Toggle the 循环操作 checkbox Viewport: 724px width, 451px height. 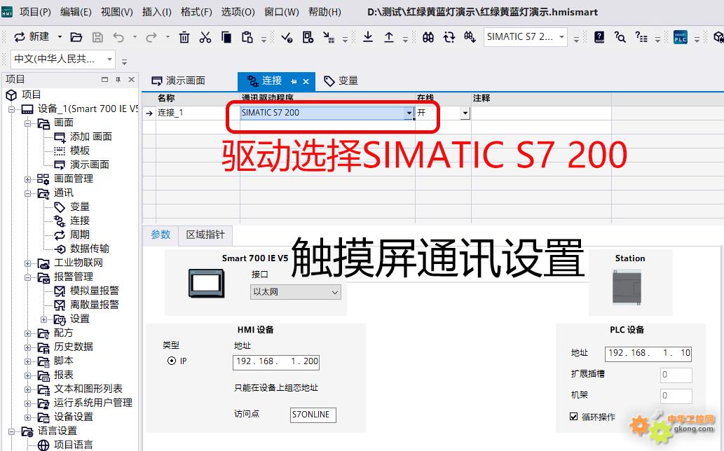tap(574, 417)
